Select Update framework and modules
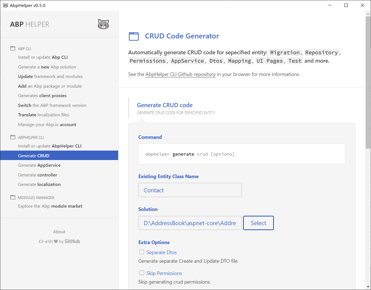This screenshot has width=371, height=290. [x=50, y=76]
